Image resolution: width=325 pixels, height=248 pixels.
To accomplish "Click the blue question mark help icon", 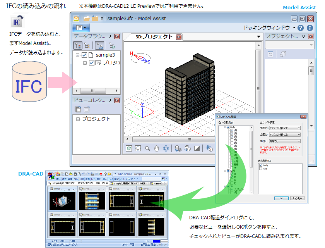I will pos(301,28).
